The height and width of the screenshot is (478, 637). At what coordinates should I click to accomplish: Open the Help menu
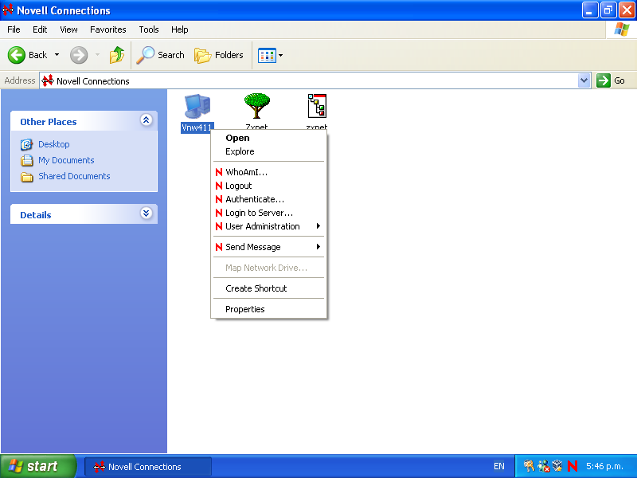180,29
